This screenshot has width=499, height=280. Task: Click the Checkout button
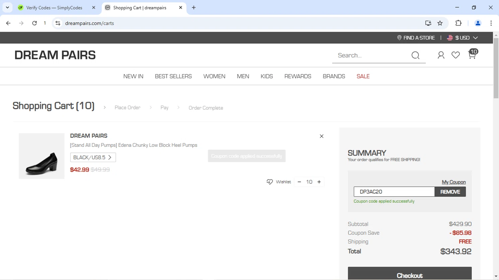coord(410,274)
